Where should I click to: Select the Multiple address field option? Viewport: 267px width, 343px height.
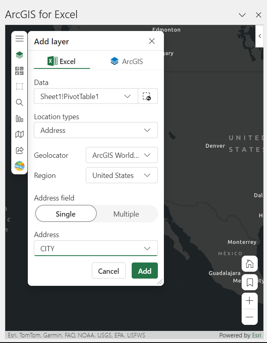(x=126, y=214)
